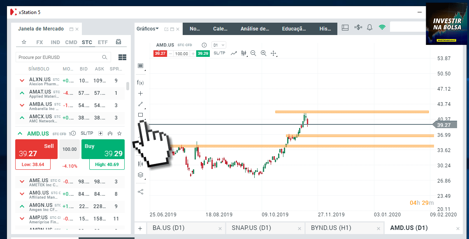The image size is (469, 239).
Task: Add a new chart tab with plus
Action: 140,228
